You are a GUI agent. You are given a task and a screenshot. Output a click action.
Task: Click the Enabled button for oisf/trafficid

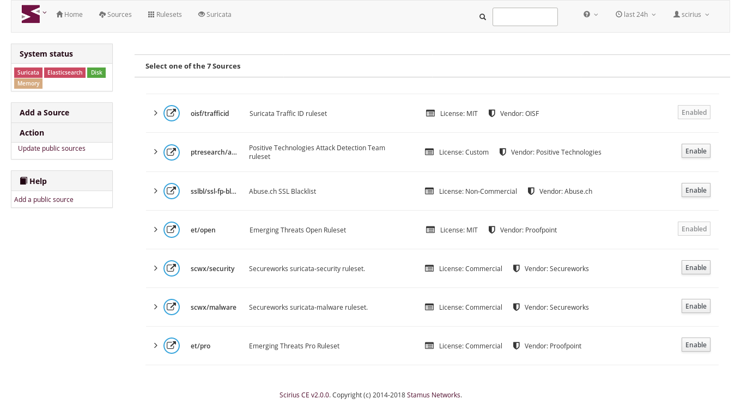click(x=694, y=112)
